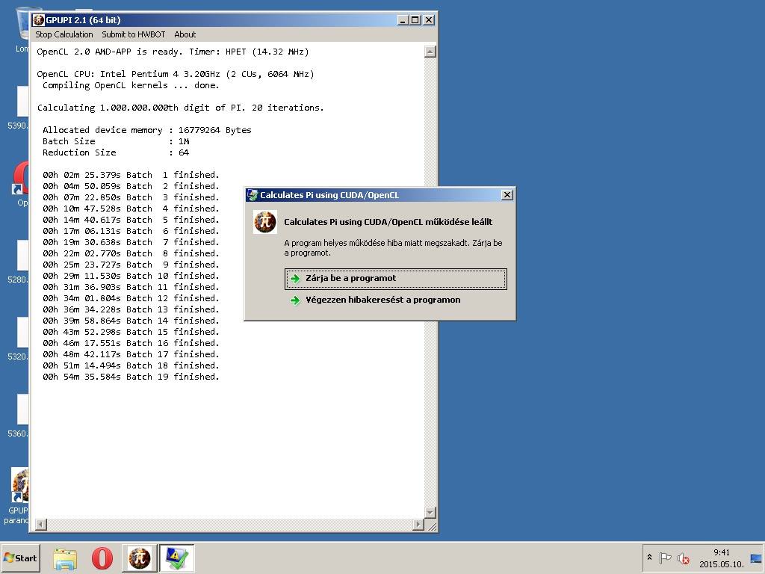Screen dimensions: 765x574
Task: Click the 'OpenCL 2.0 AMD-APP is ready' line
Action: click(x=173, y=52)
